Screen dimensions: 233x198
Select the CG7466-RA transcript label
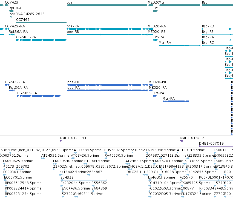point(26,37)
